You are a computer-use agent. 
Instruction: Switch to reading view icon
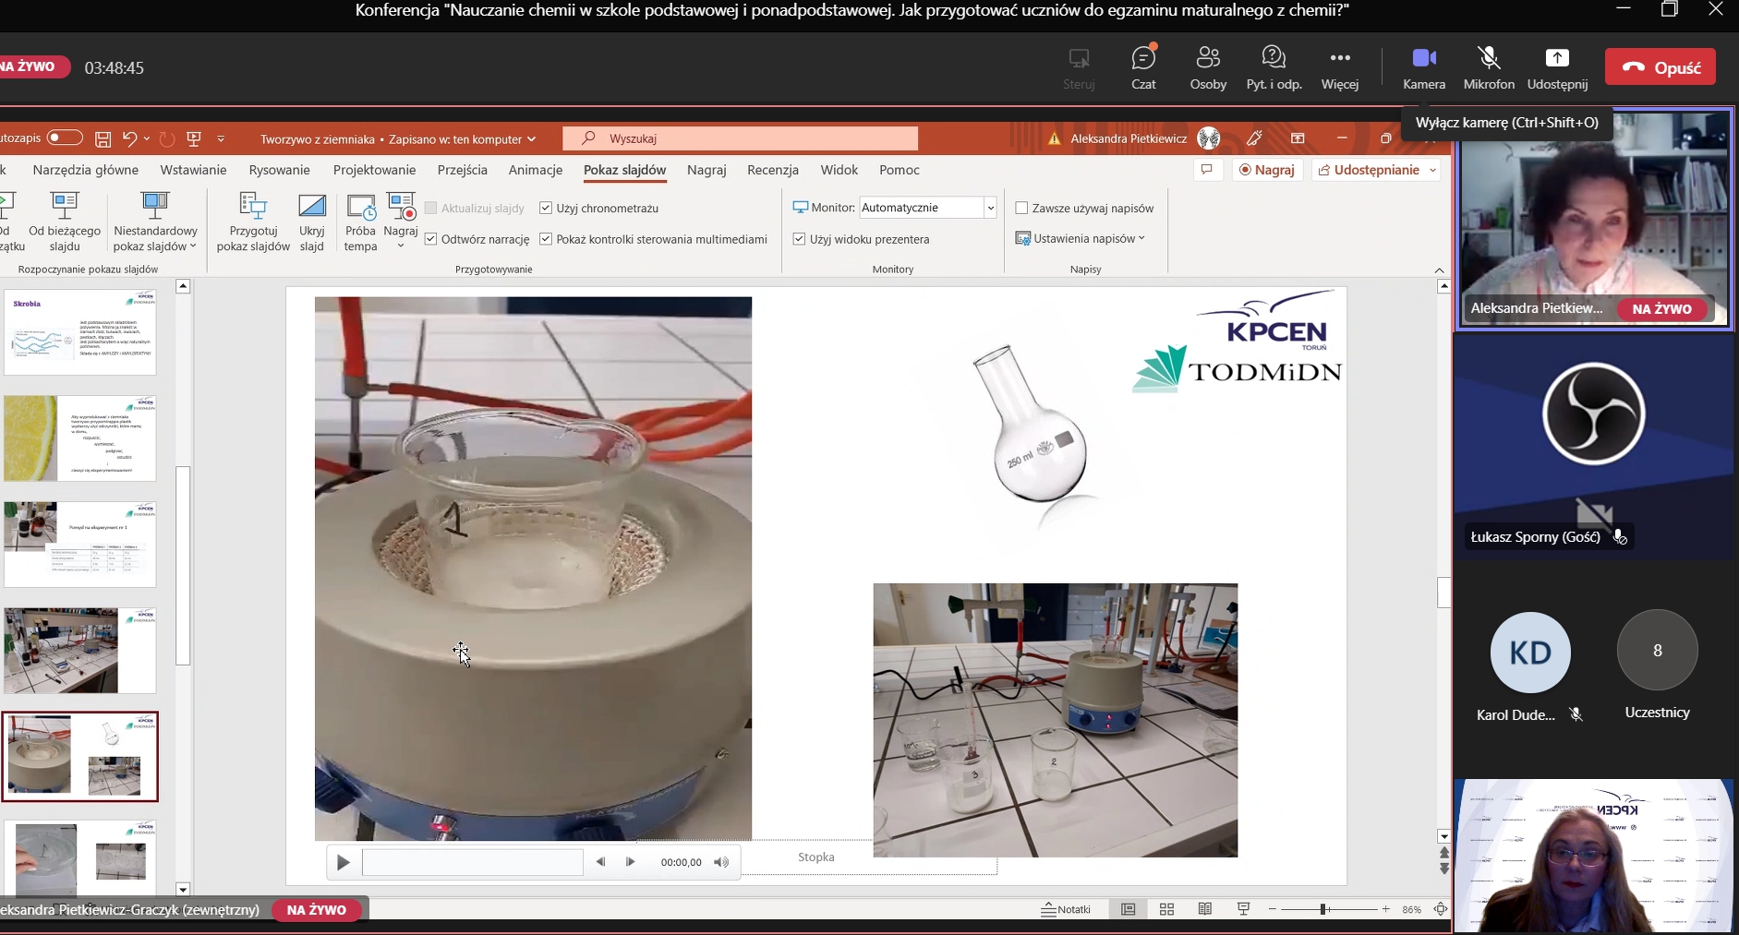[1205, 909]
